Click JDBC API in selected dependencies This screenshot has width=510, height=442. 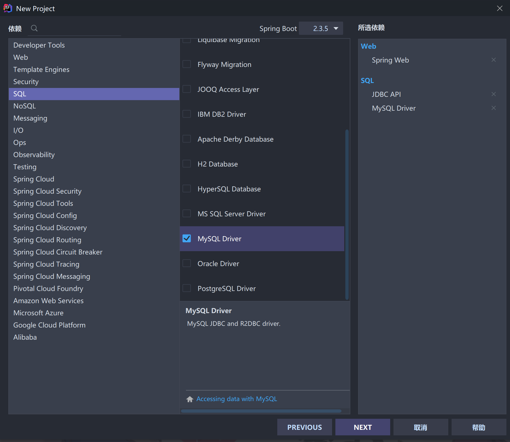click(386, 94)
